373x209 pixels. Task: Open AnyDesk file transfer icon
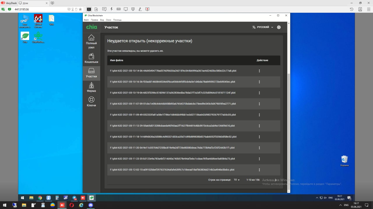click(96, 9)
